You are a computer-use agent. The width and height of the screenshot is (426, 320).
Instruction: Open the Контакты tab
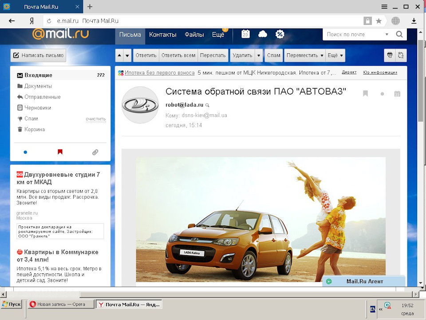(163, 35)
